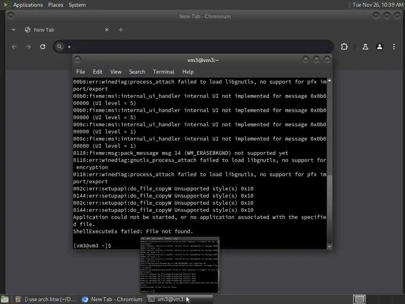
Task: Open Chromium extensions puzzle icon
Action: coord(344,47)
